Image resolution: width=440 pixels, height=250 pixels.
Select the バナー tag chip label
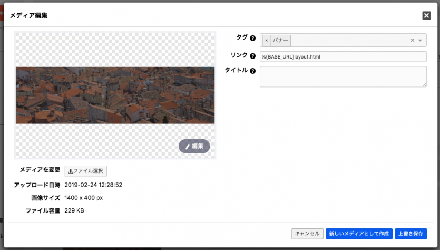click(x=280, y=41)
